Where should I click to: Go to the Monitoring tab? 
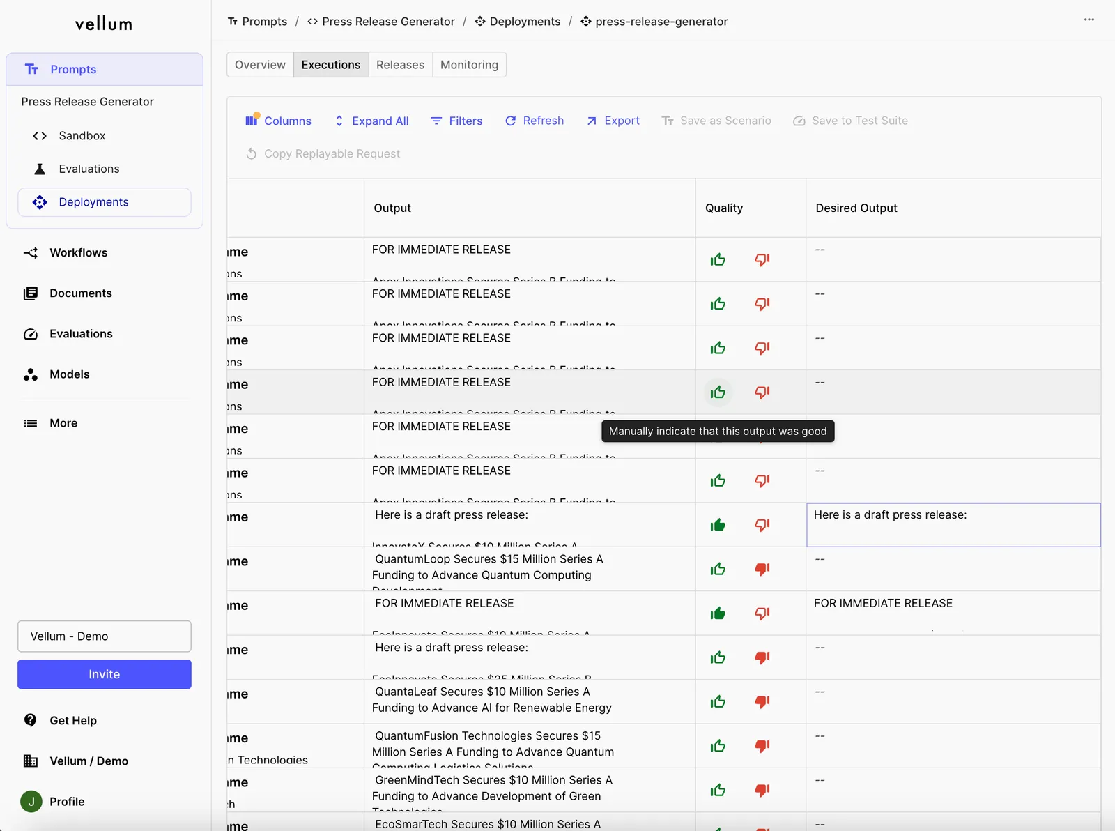pyautogui.click(x=469, y=65)
